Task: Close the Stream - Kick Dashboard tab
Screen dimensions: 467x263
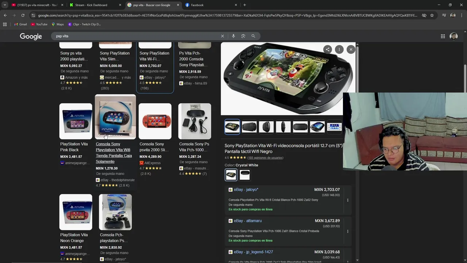Action: pyautogui.click(x=120, y=5)
